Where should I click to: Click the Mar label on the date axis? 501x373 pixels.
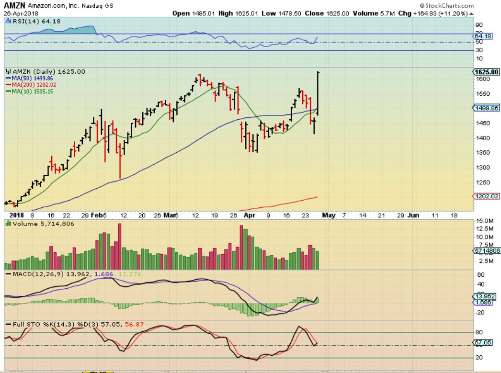(170, 215)
